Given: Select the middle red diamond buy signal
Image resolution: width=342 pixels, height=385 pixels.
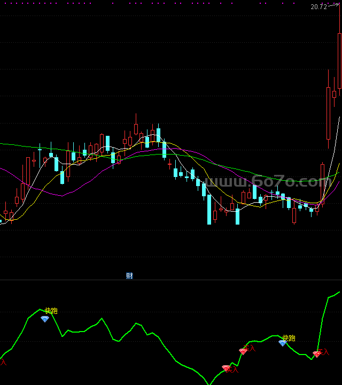Looking at the screenshot, I should 244,351.
